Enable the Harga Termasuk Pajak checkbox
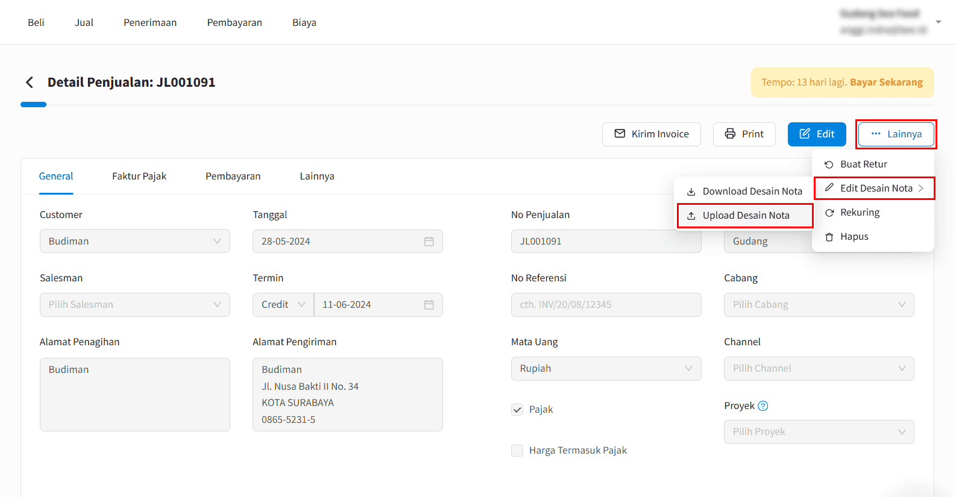Viewport: 956px width, 497px height. point(517,451)
